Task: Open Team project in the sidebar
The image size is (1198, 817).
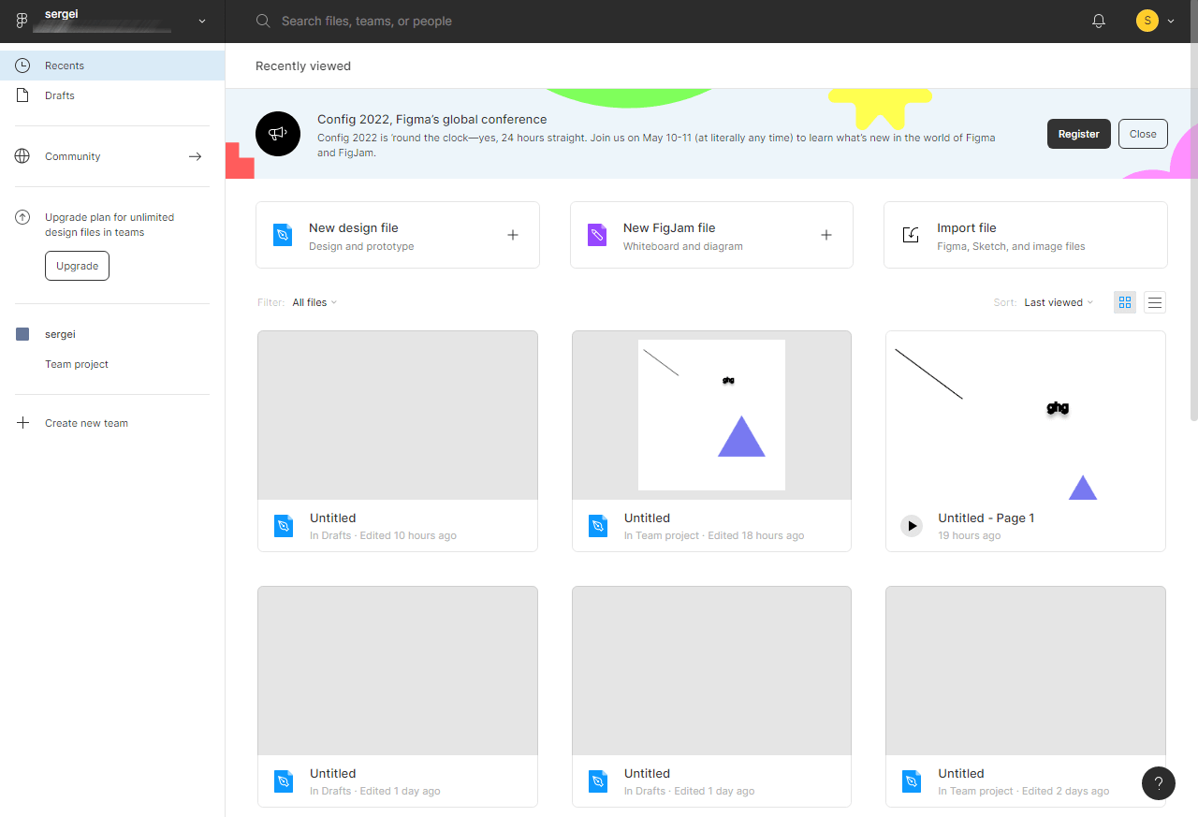Action: click(112, 364)
